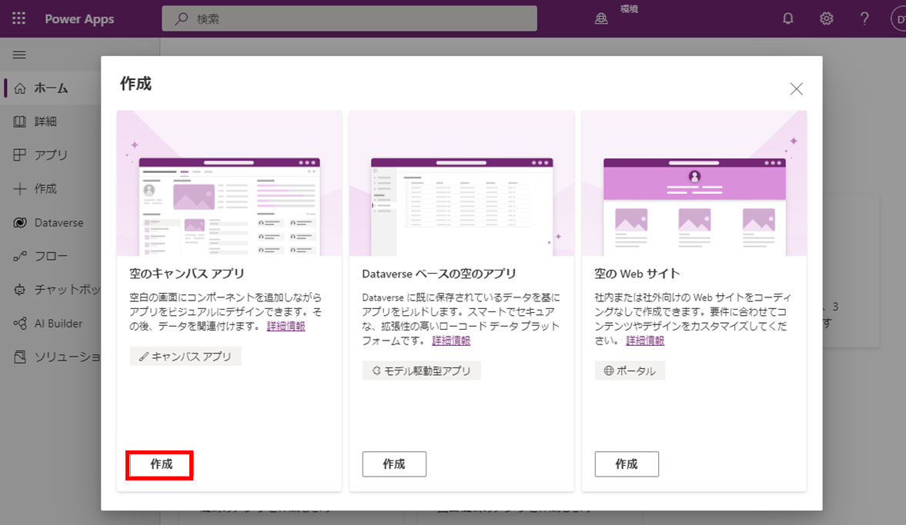The height and width of the screenshot is (525, 906).
Task: Open 詳細情報 link in canvas app card
Action: coord(286,327)
